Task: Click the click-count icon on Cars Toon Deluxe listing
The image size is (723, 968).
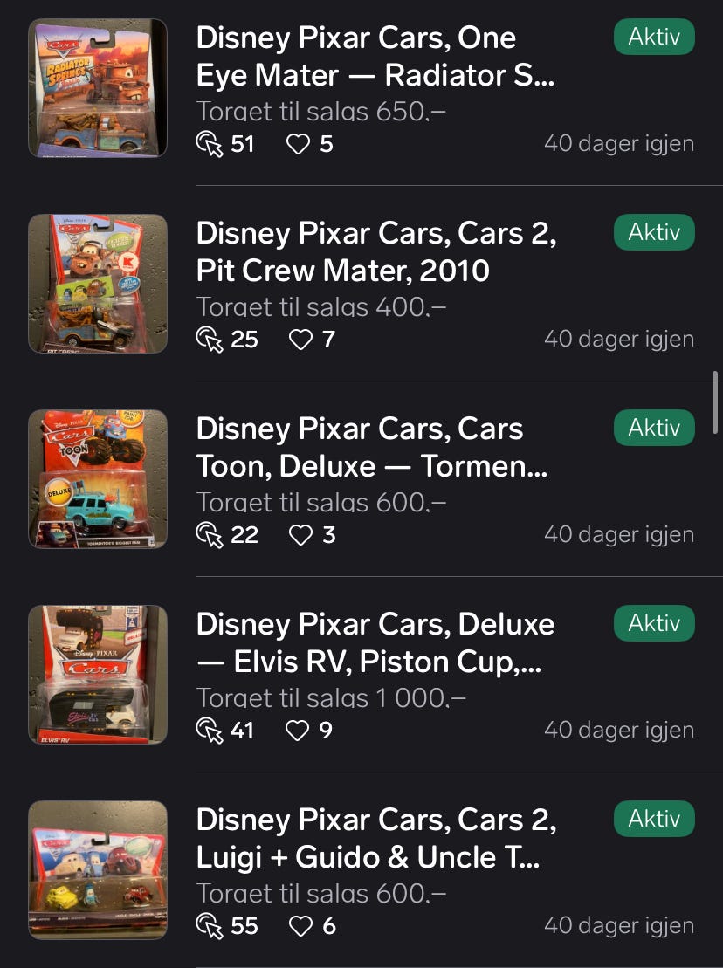Action: (210, 535)
